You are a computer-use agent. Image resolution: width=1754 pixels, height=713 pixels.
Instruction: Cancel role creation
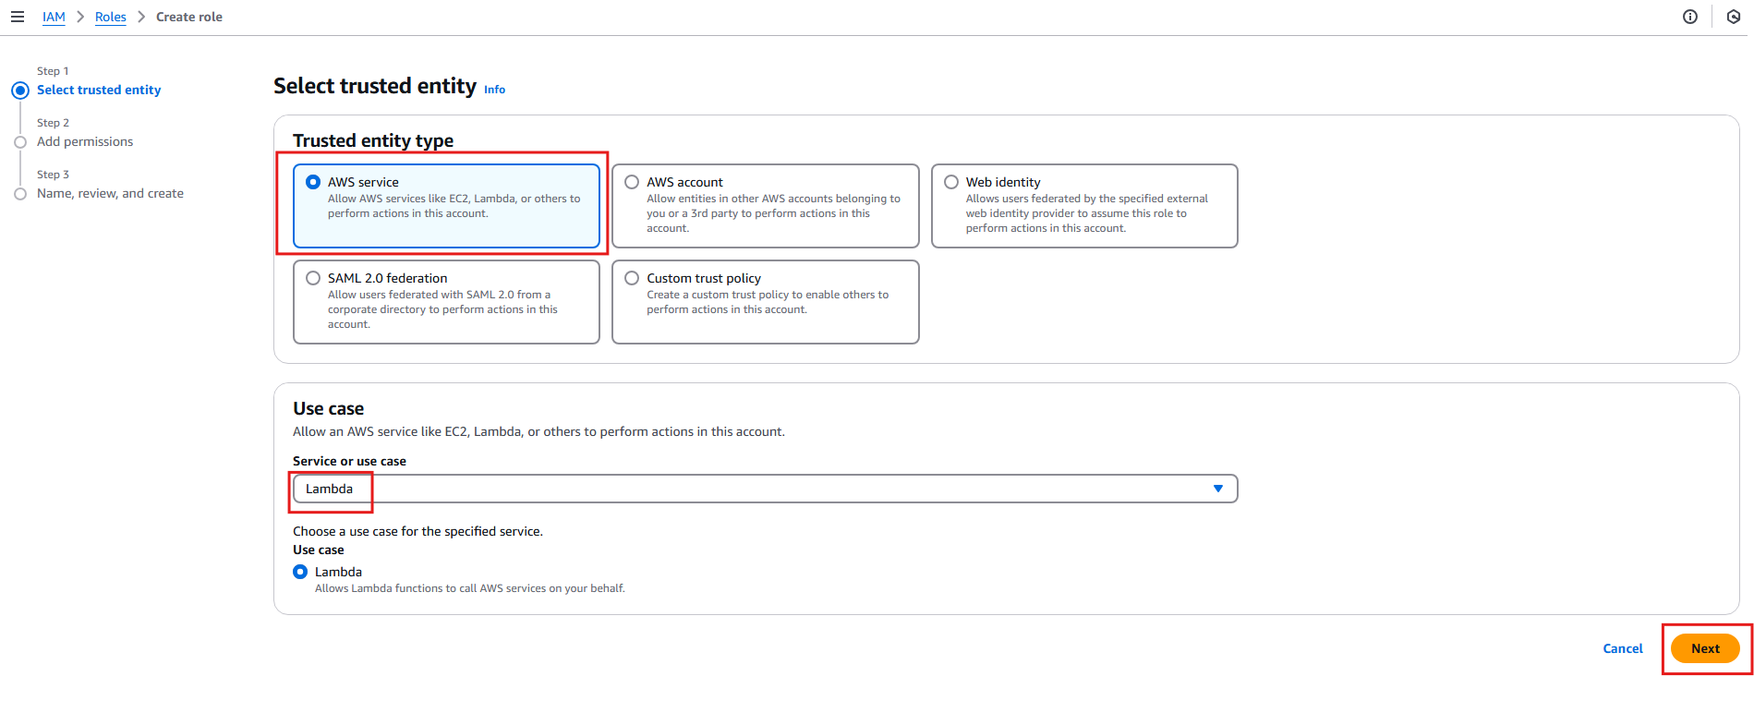pyautogui.click(x=1623, y=648)
